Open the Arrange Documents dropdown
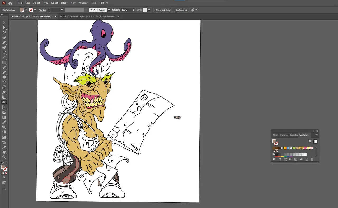Viewport: 338px width, 208px height. tap(104, 3)
